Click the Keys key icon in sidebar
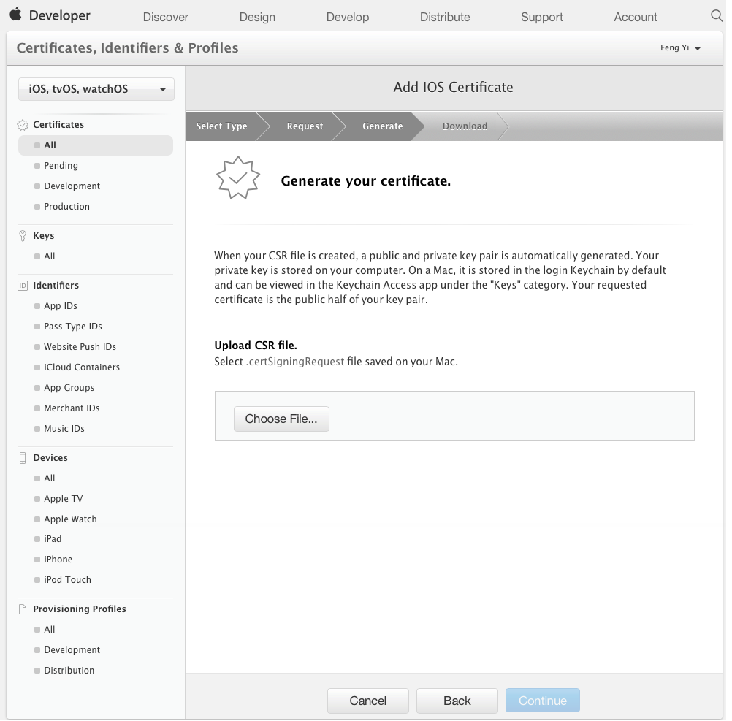732x721 pixels. (23, 236)
